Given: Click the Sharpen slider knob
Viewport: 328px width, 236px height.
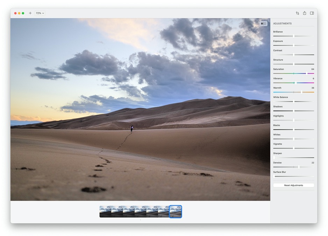Looking at the screenshot, I should 274,158.
